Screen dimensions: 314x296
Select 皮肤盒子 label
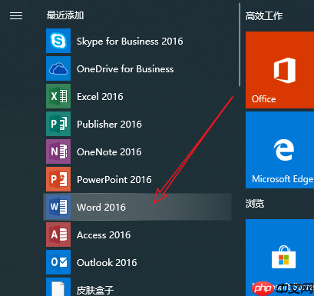(x=95, y=290)
